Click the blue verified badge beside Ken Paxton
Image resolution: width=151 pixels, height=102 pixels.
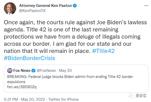click(75, 6)
